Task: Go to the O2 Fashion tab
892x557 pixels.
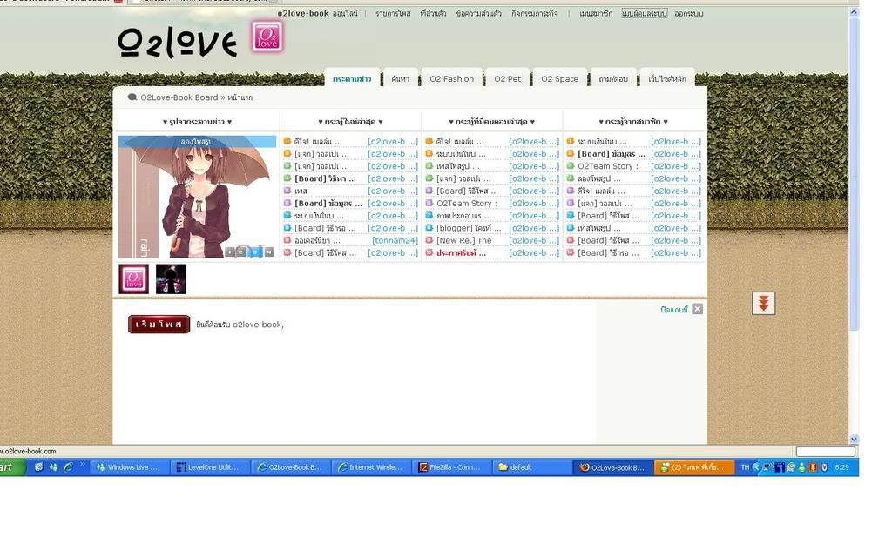Action: click(452, 79)
